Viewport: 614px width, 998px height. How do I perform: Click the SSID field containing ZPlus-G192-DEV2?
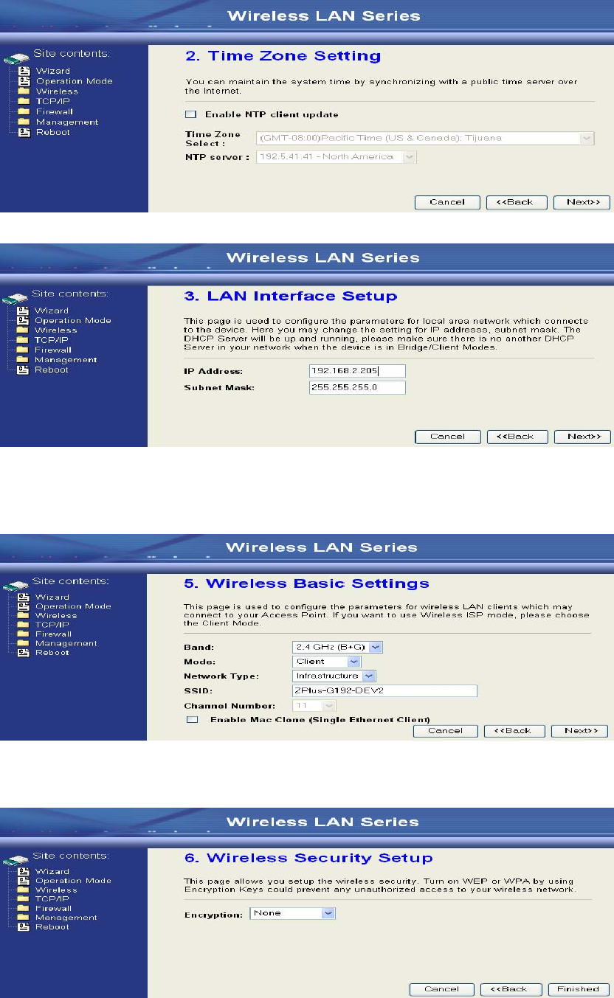384,690
